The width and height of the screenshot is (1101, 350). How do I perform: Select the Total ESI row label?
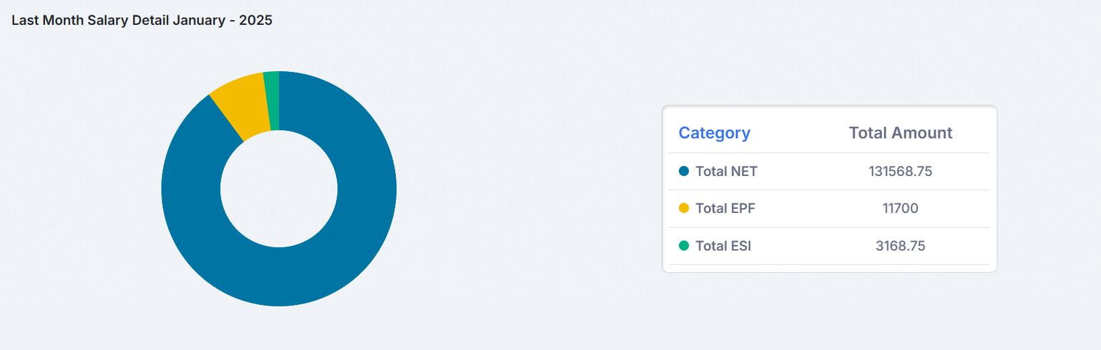(x=723, y=246)
